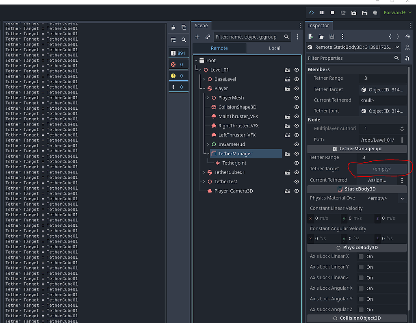The image size is (416, 323).
Task: Select the Inspector dock tab
Action: coord(318,26)
